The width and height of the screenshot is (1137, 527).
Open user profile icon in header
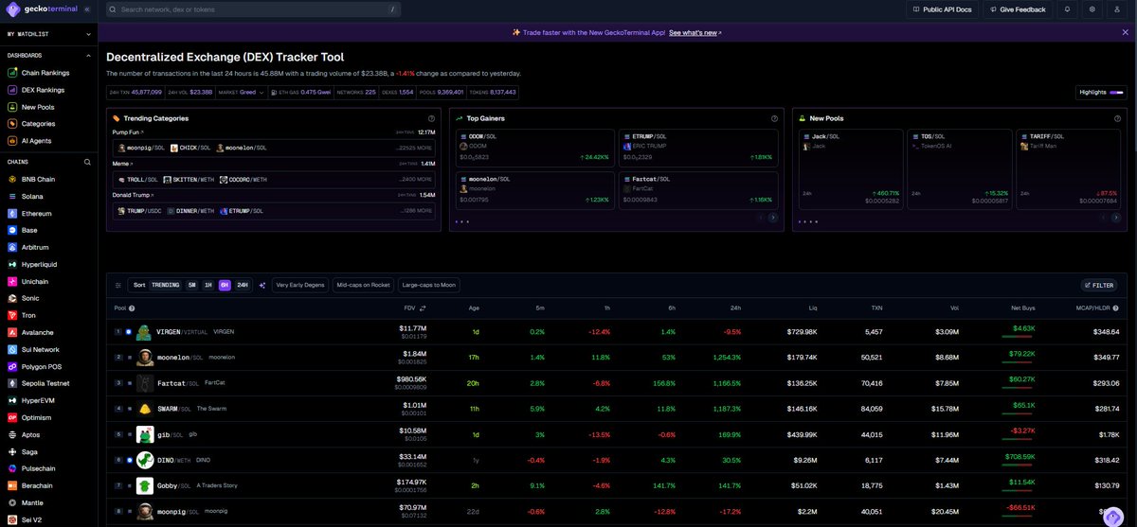1117,9
